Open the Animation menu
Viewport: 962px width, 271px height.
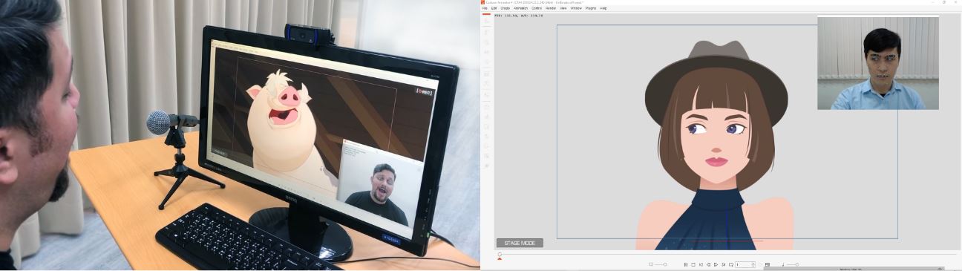(x=520, y=8)
